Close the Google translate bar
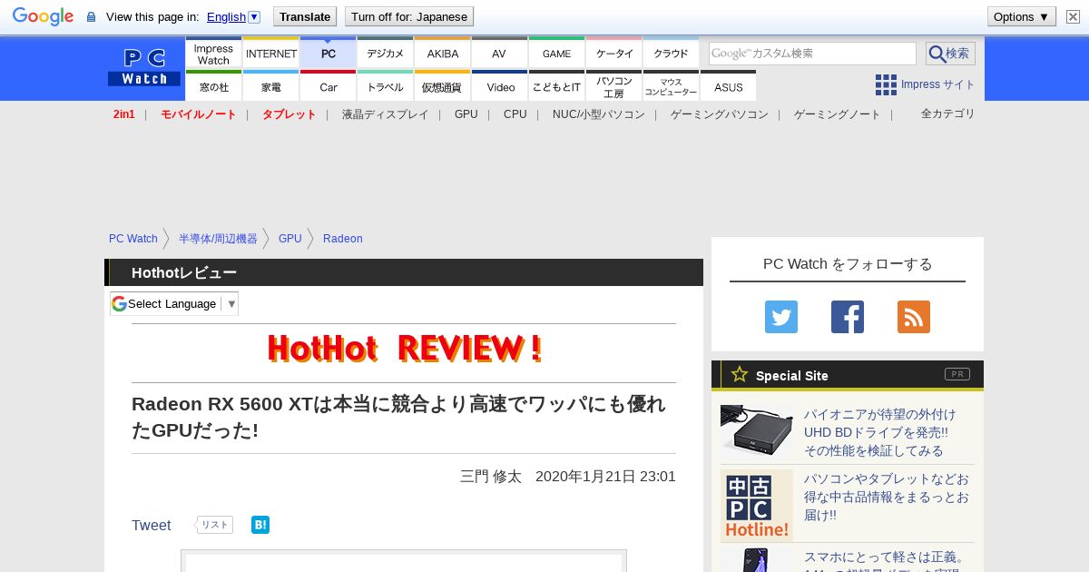Image resolution: width=1089 pixels, height=572 pixels. pyautogui.click(x=1073, y=16)
